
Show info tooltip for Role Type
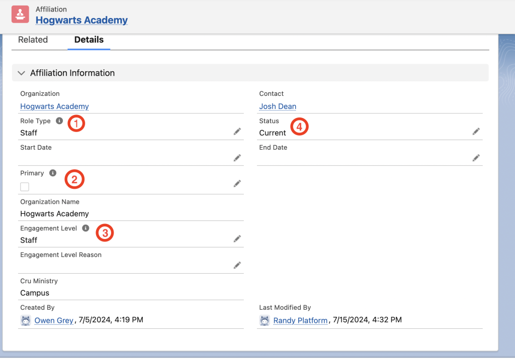(59, 121)
